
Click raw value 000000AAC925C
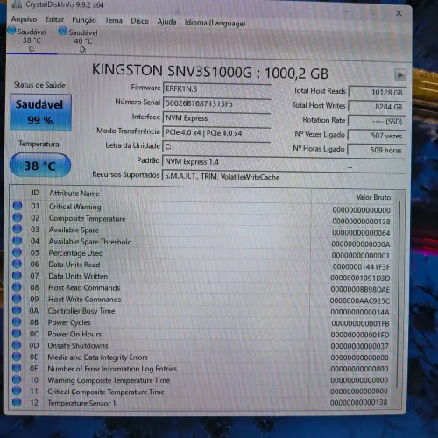pos(360,300)
